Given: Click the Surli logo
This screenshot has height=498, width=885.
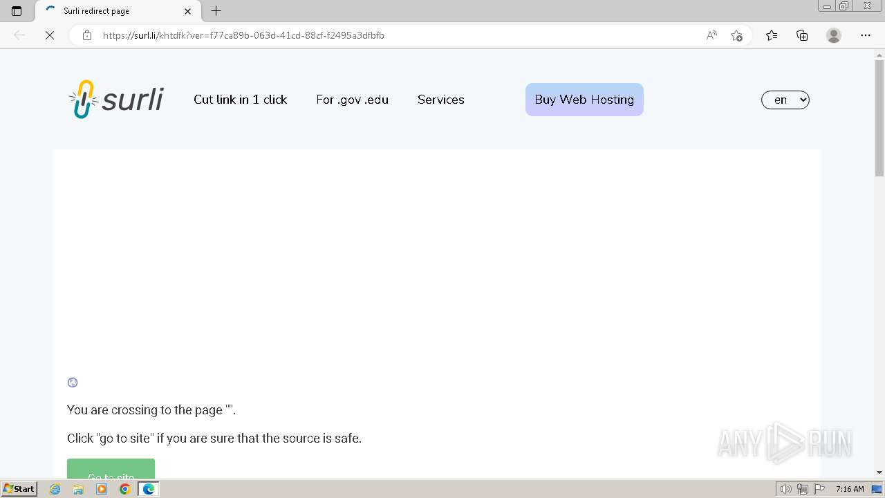Looking at the screenshot, I should tap(116, 100).
